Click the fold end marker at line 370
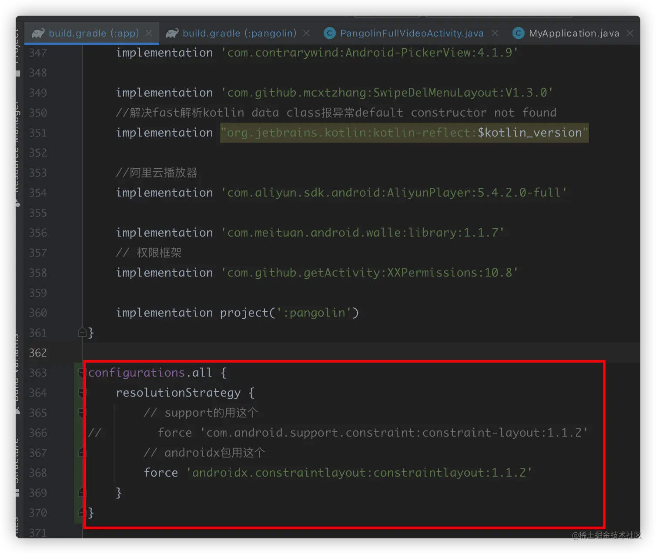The height and width of the screenshot is (554, 656). 82,513
